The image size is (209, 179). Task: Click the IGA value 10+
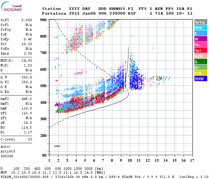pyautogui.click(x=180, y=13)
